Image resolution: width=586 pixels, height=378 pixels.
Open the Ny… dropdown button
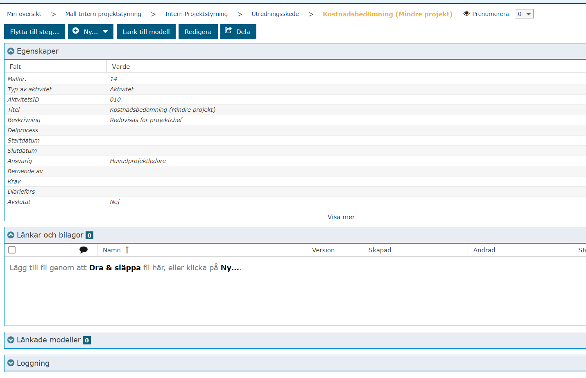tap(91, 32)
